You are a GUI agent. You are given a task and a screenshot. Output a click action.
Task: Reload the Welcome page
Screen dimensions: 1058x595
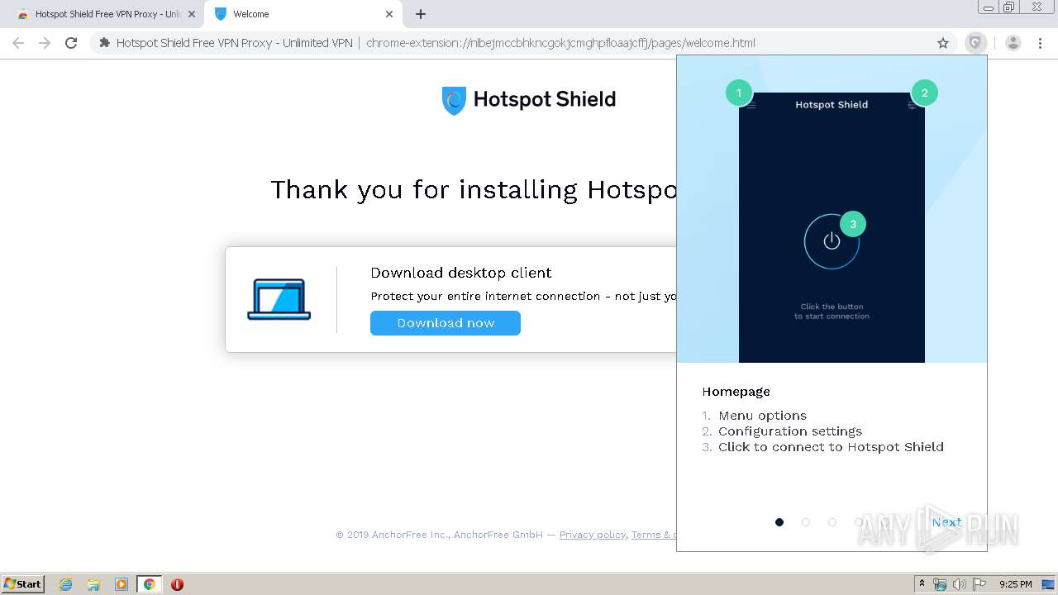[x=71, y=43]
